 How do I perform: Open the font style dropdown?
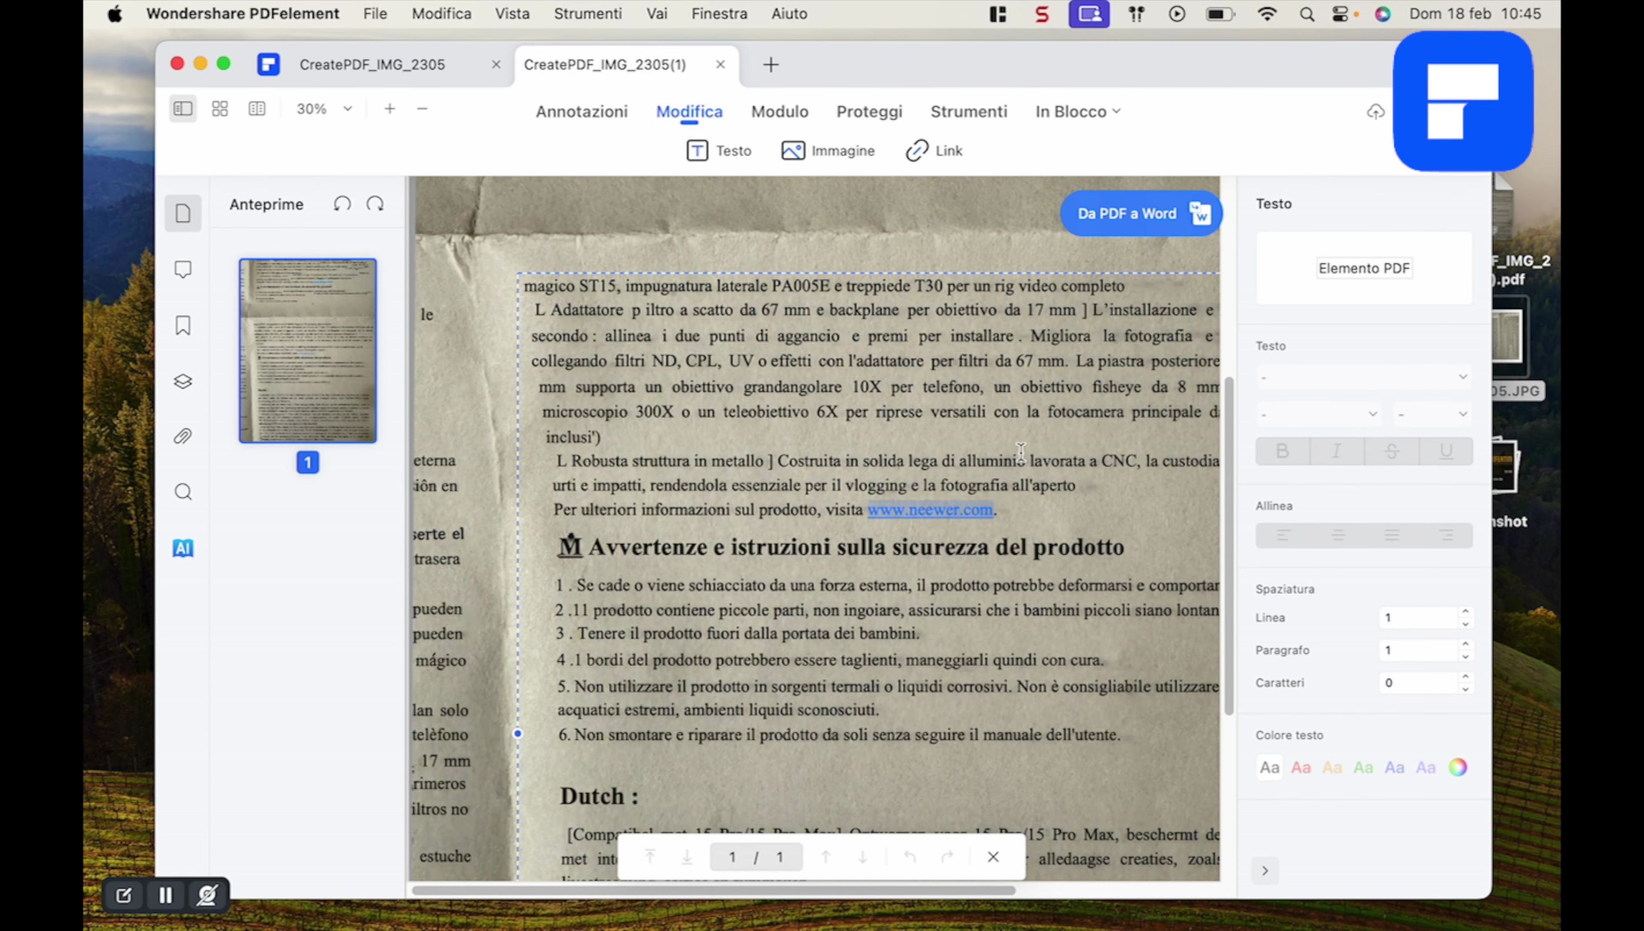point(1318,414)
